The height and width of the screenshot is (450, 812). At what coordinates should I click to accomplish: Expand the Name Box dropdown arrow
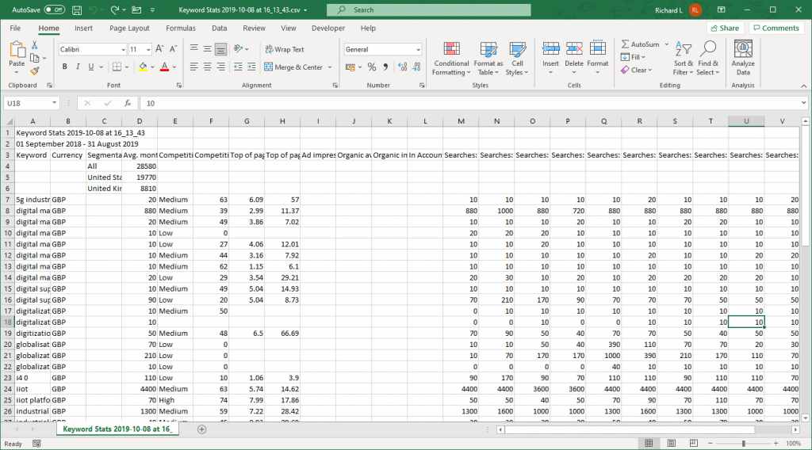[x=54, y=103]
